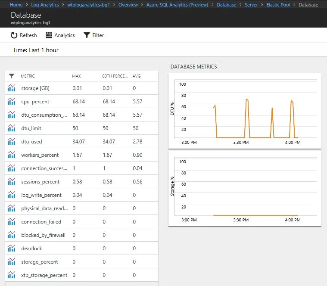
Task: Select the connection_failed metric name
Action: [41, 221]
